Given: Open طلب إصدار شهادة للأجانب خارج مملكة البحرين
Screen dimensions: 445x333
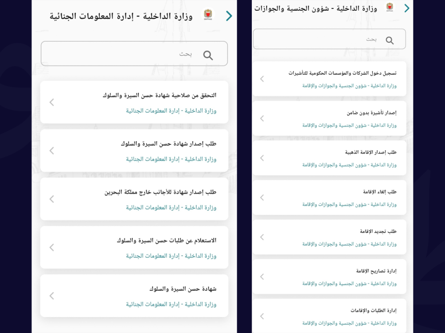Looking at the screenshot, I should click(133, 199).
